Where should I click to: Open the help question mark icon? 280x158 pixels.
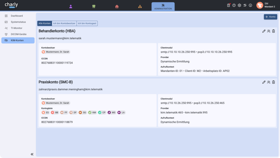click(234, 5)
